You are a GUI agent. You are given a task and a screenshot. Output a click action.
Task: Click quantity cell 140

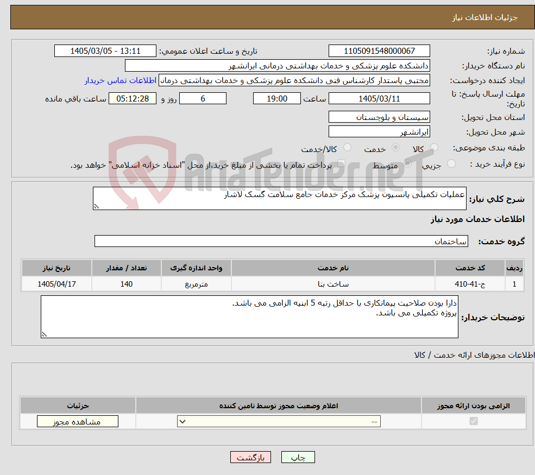(126, 284)
